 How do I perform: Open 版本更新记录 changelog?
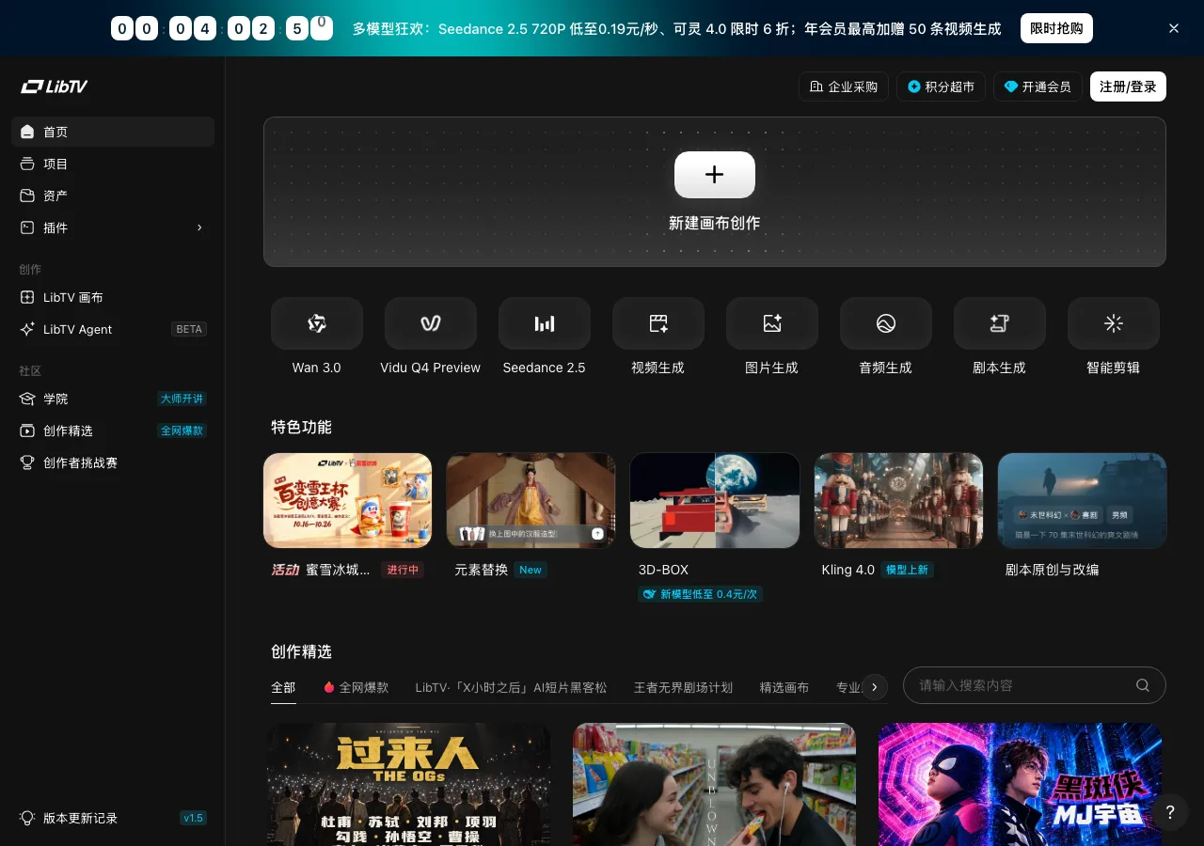(x=113, y=818)
